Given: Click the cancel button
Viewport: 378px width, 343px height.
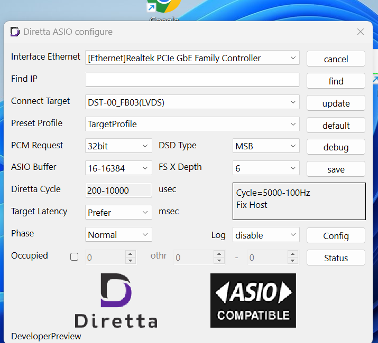Looking at the screenshot, I should point(336,59).
